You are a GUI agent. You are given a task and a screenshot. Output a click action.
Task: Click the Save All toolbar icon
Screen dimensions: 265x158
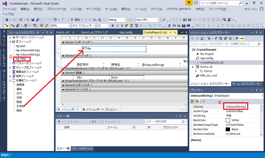[x=37, y=20]
